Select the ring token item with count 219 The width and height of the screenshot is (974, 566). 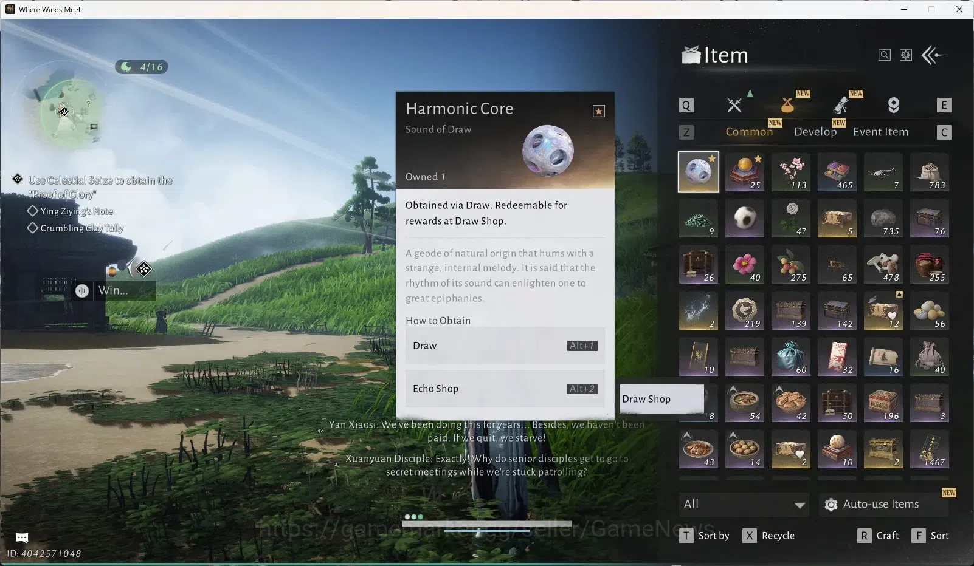tap(745, 310)
